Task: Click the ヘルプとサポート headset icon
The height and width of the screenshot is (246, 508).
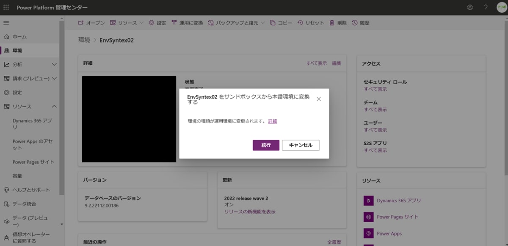Action: click(x=6, y=190)
